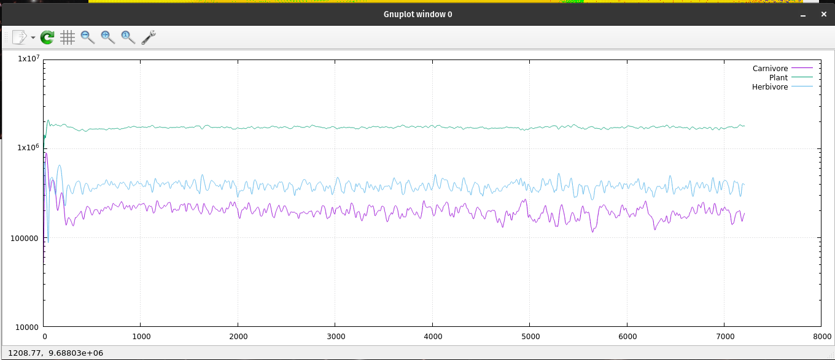Click the 4000 x-axis tick label
This screenshot has height=360, width=835.
click(432, 336)
